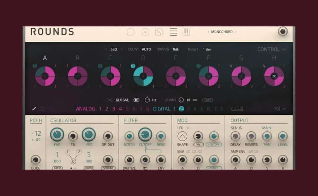This screenshot has height=196, width=318.
Task: Switch to the ANALOG engine label
Action: point(85,109)
